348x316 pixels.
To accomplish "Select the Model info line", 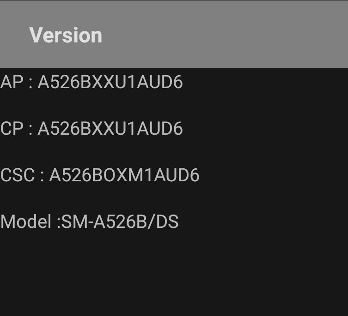I will pyautogui.click(x=90, y=221).
